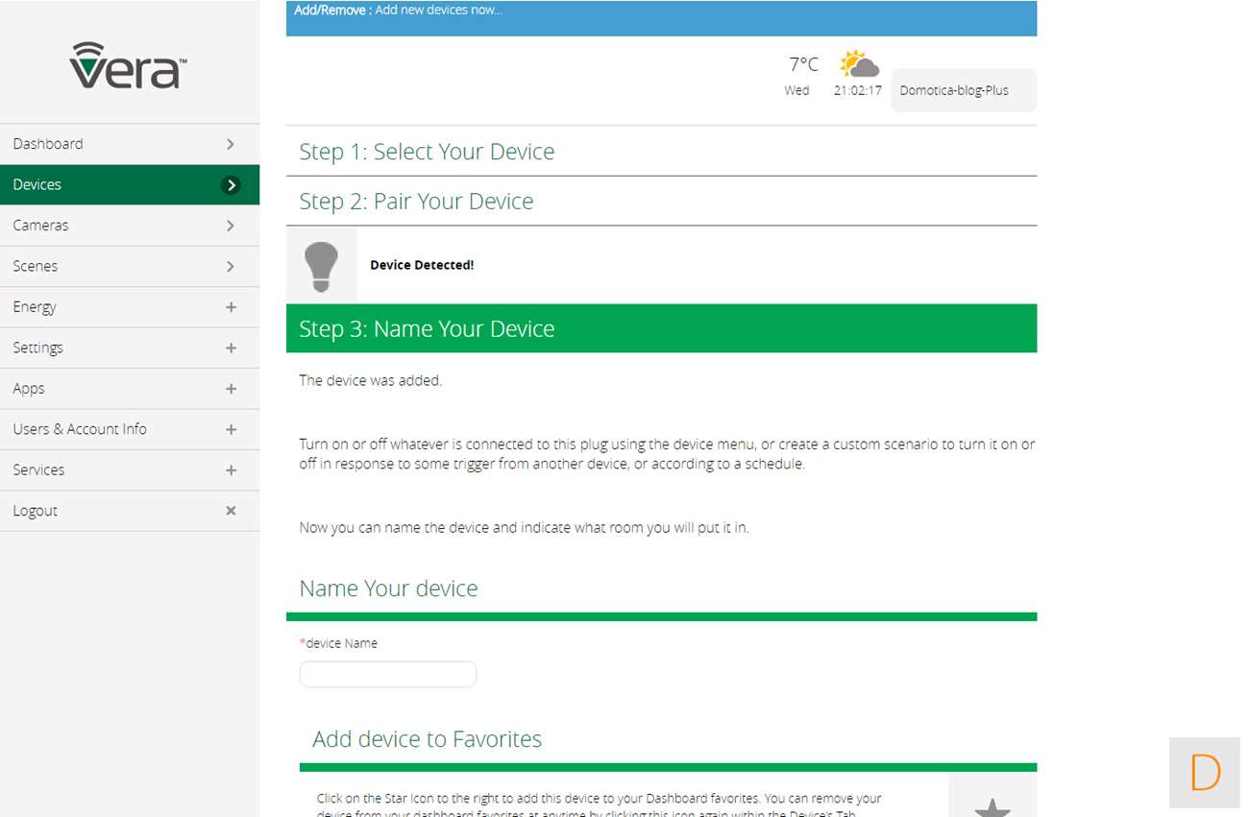
Task: Click the star icon to favorite device
Action: click(992, 805)
